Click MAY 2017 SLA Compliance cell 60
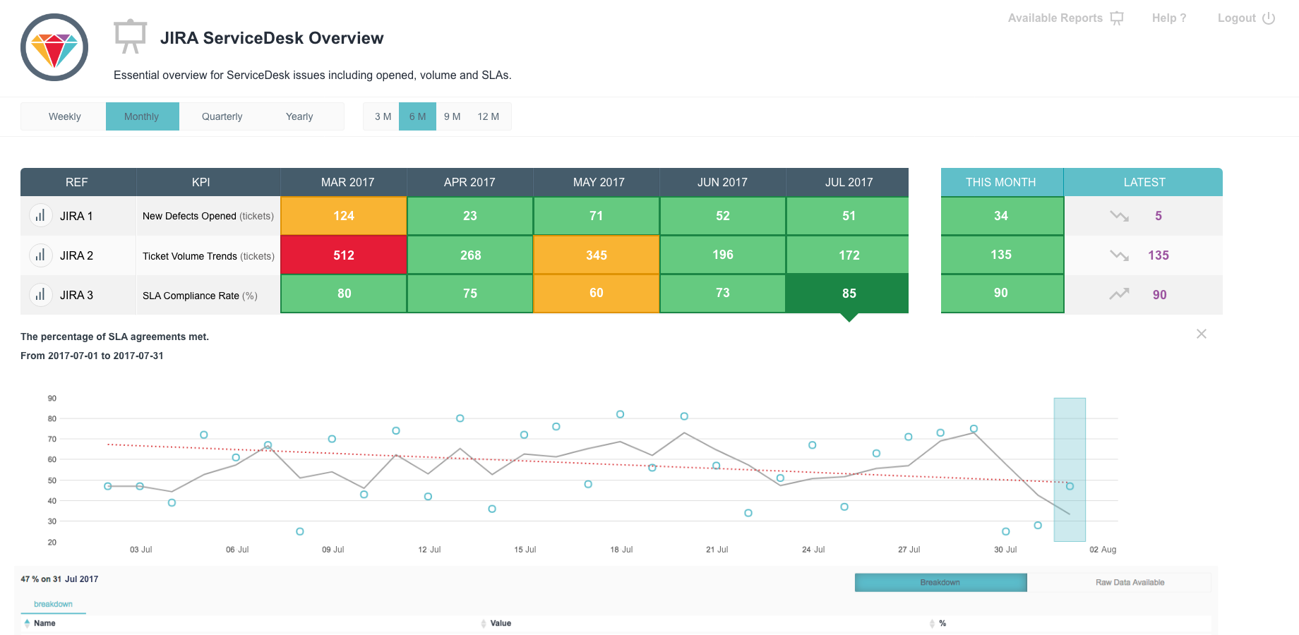1299x635 pixels. pos(597,294)
